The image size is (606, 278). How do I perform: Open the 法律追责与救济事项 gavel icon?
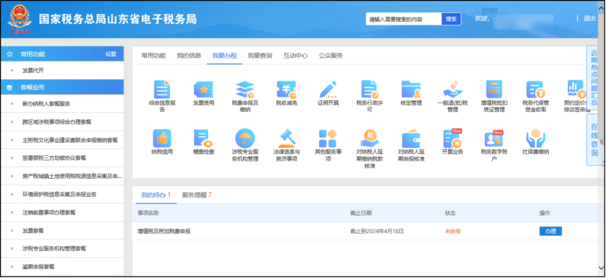click(x=286, y=138)
